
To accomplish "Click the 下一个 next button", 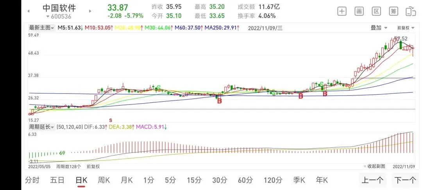I will [x=405, y=180].
